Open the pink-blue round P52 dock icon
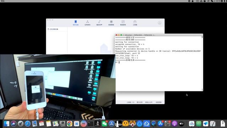227x128 pixels. (x=84, y=124)
